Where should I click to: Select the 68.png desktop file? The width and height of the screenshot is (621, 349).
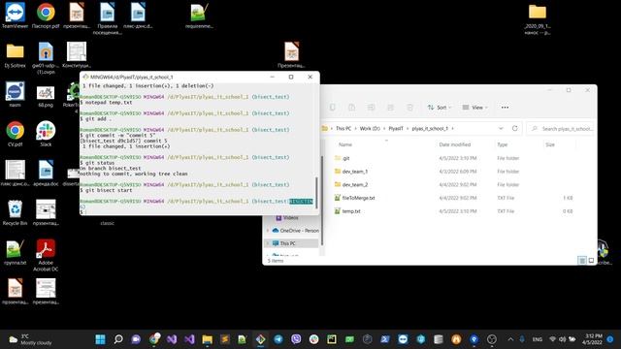tap(46, 97)
